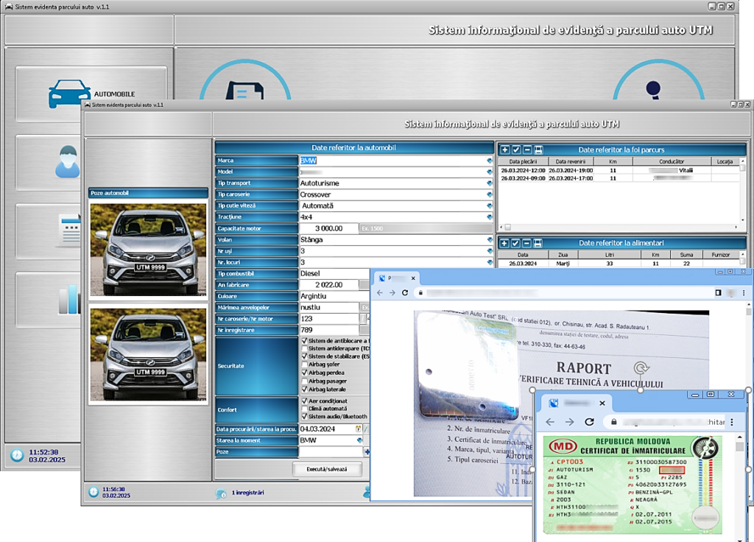Viewport: 754px width, 542px height.
Task: Reload the certificate browser window page
Action: 589,422
